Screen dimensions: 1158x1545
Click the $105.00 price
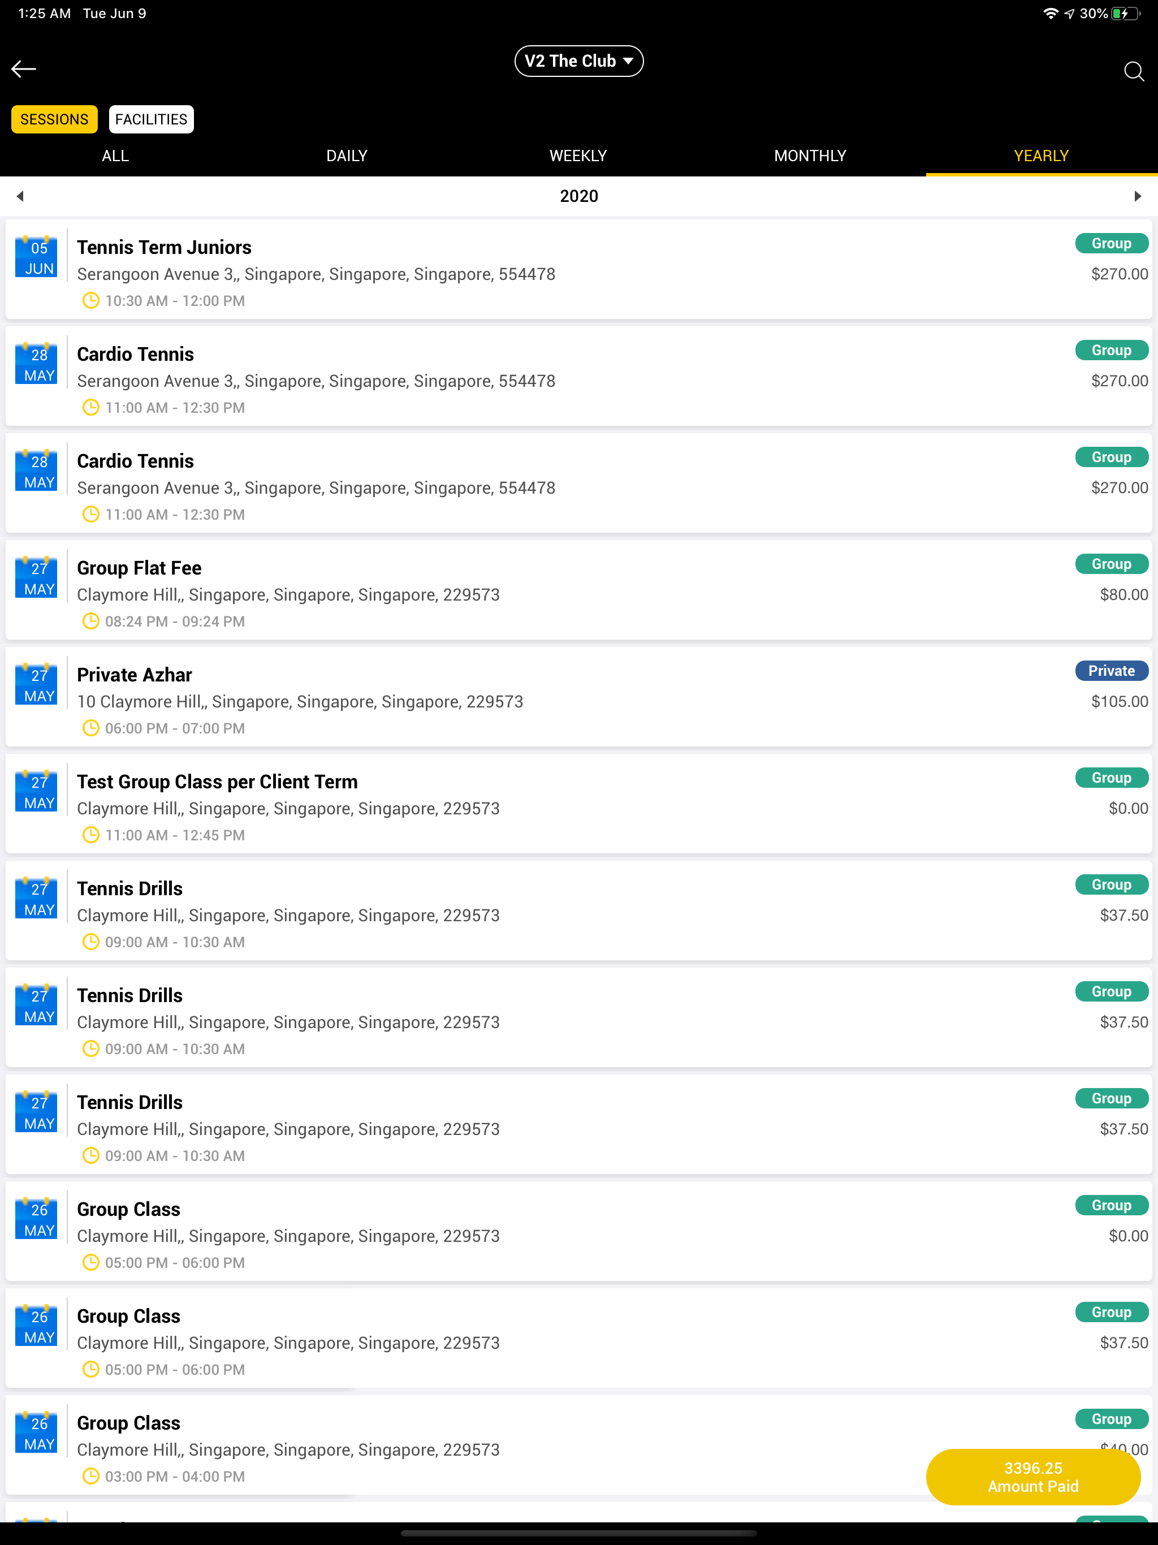coord(1120,701)
